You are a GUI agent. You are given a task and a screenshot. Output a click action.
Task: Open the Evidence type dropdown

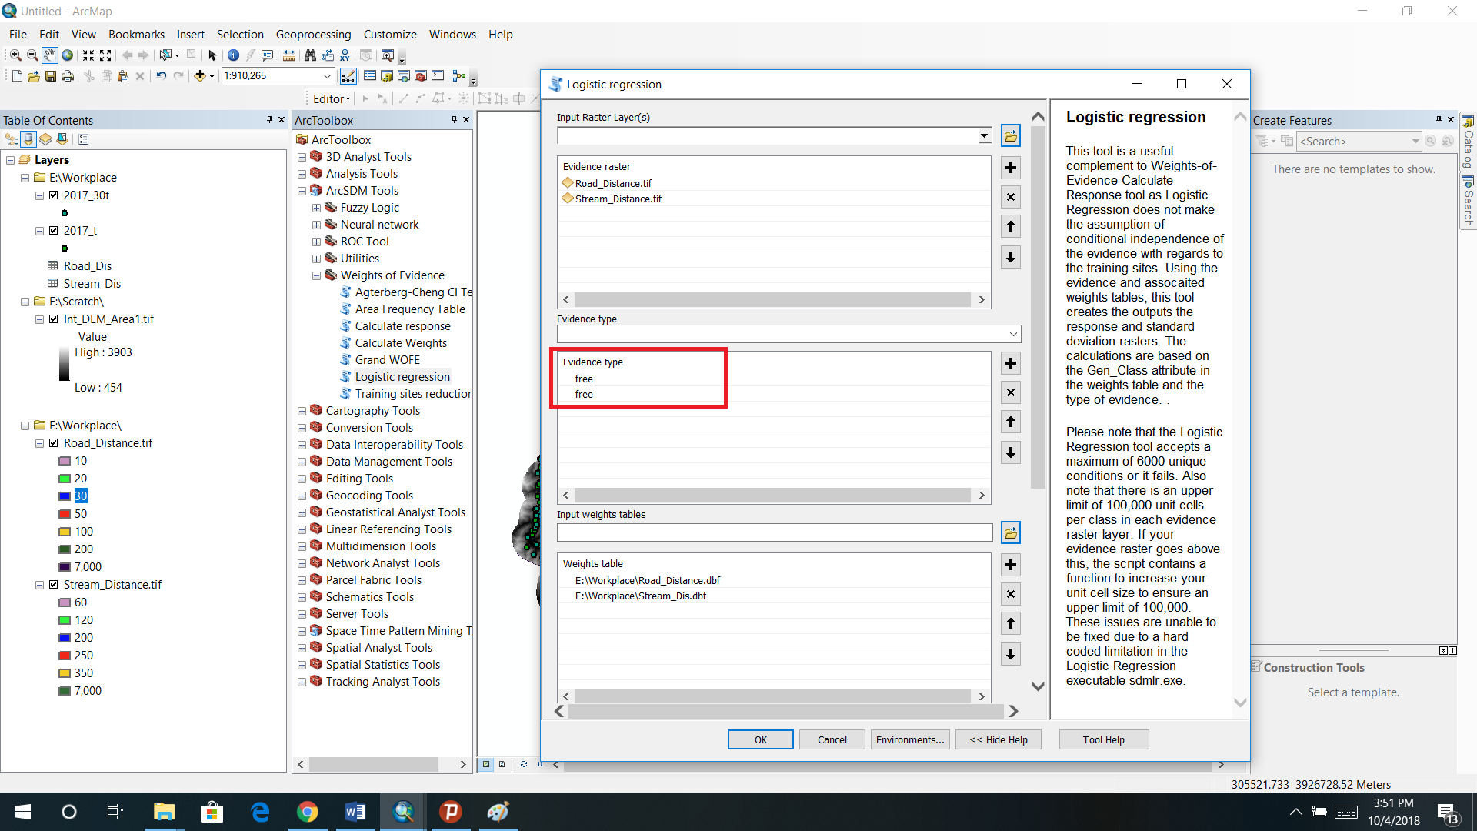tap(1012, 334)
